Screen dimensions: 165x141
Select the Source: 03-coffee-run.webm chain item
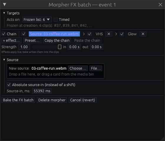click(54, 34)
